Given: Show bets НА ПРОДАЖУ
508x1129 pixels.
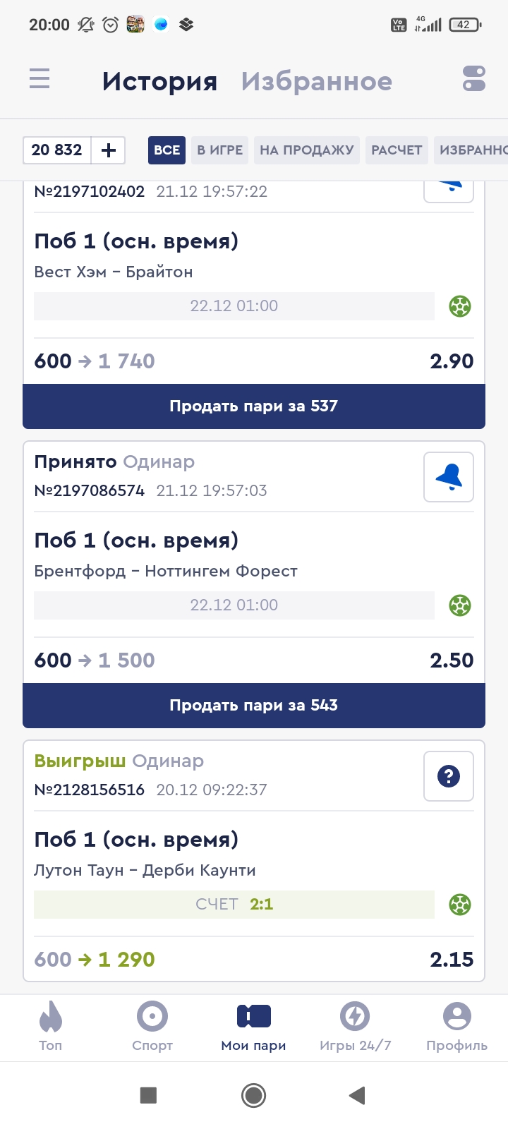Looking at the screenshot, I should point(306,150).
